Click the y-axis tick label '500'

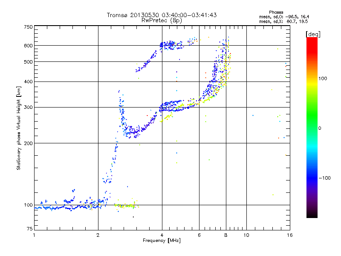click(28, 62)
